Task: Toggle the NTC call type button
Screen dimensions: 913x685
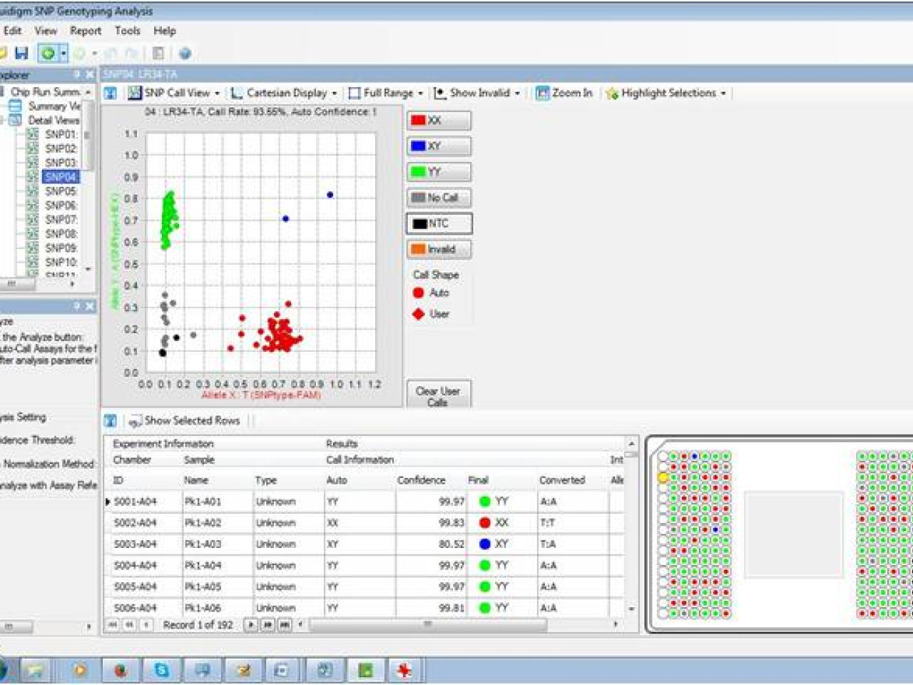Action: [x=439, y=223]
